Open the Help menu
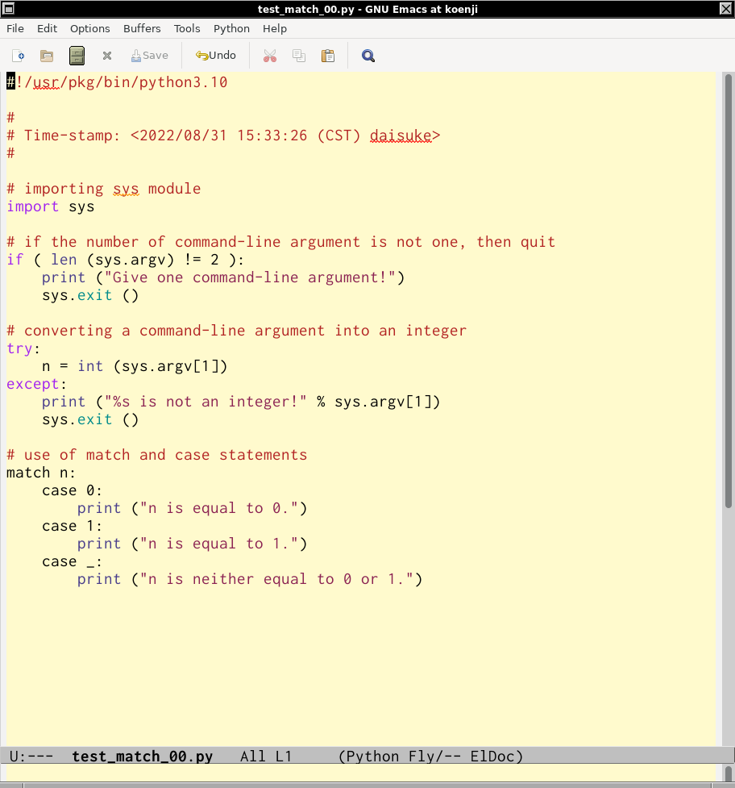735x788 pixels. pyautogui.click(x=275, y=28)
